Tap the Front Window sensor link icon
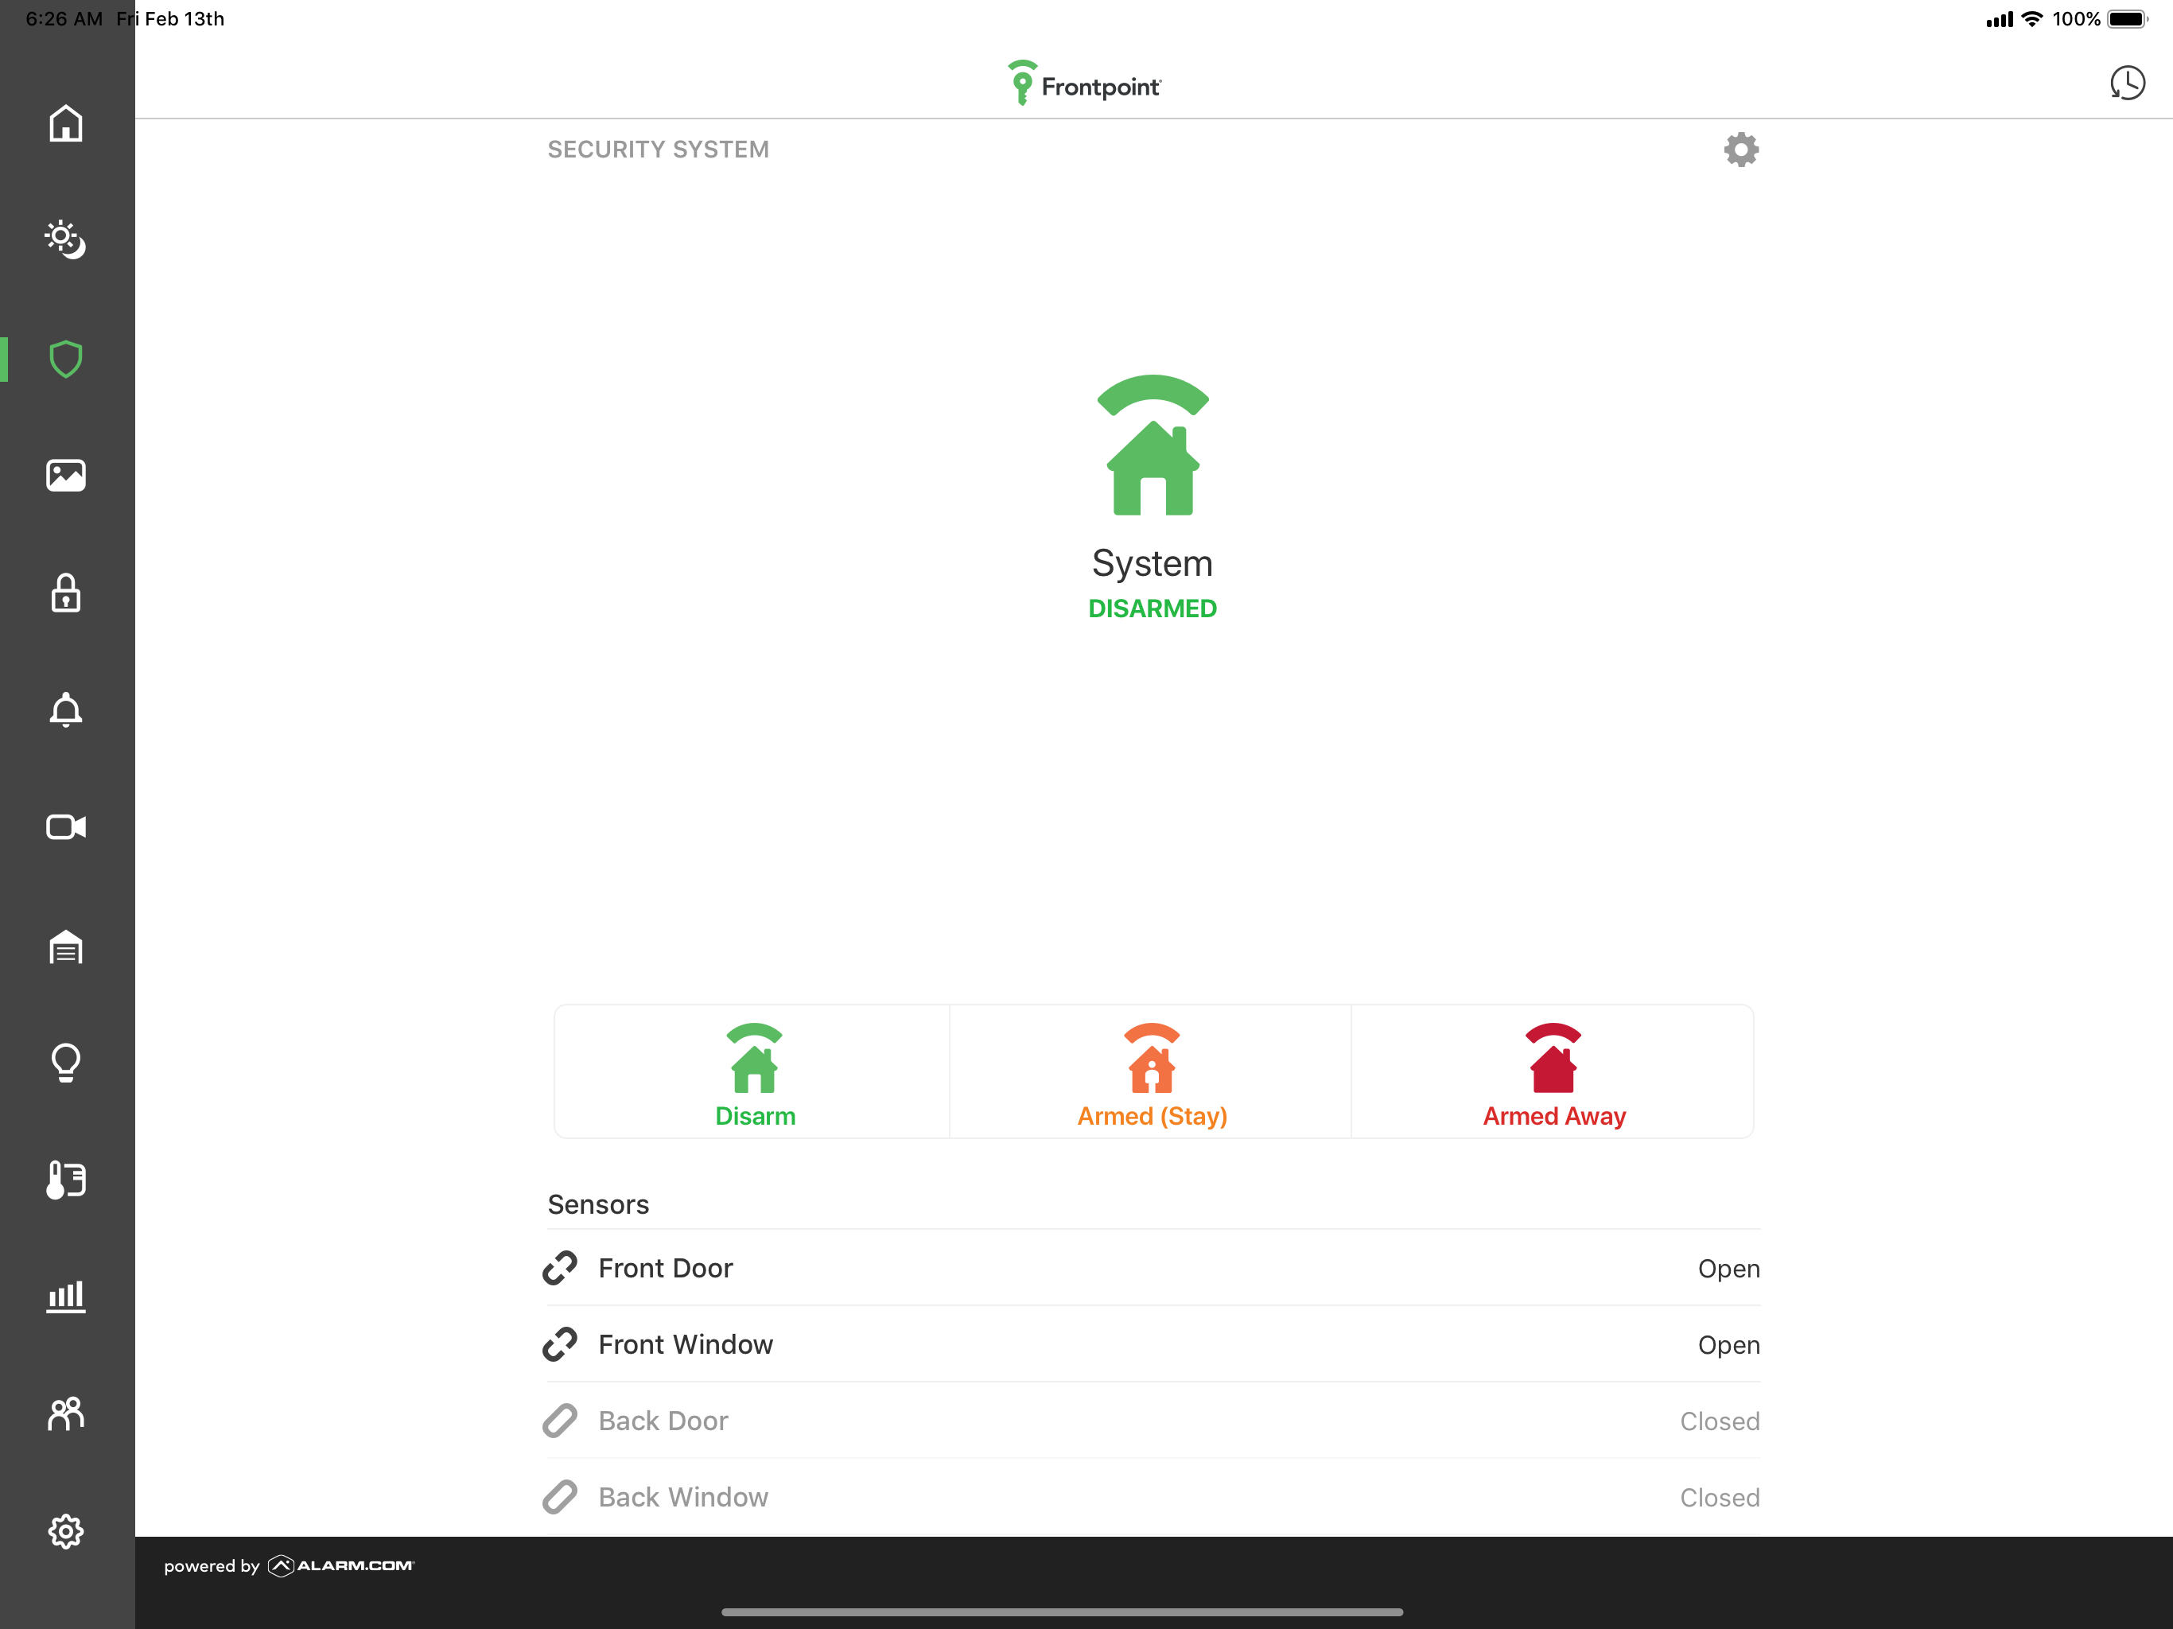The width and height of the screenshot is (2173, 1629). pos(560,1344)
